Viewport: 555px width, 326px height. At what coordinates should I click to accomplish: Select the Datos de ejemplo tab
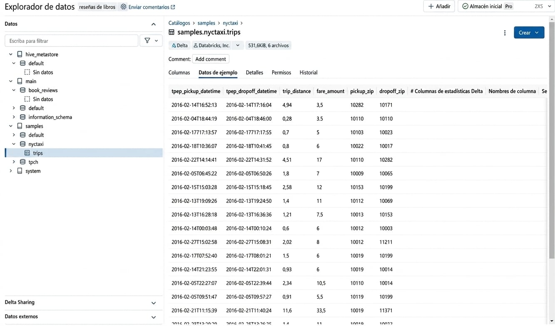pos(218,73)
